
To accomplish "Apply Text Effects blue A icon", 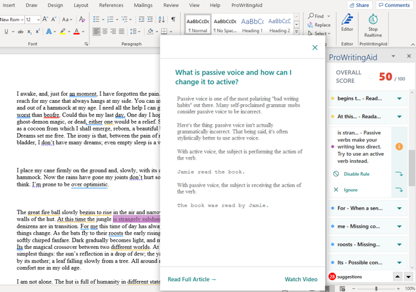I will [x=49, y=32].
